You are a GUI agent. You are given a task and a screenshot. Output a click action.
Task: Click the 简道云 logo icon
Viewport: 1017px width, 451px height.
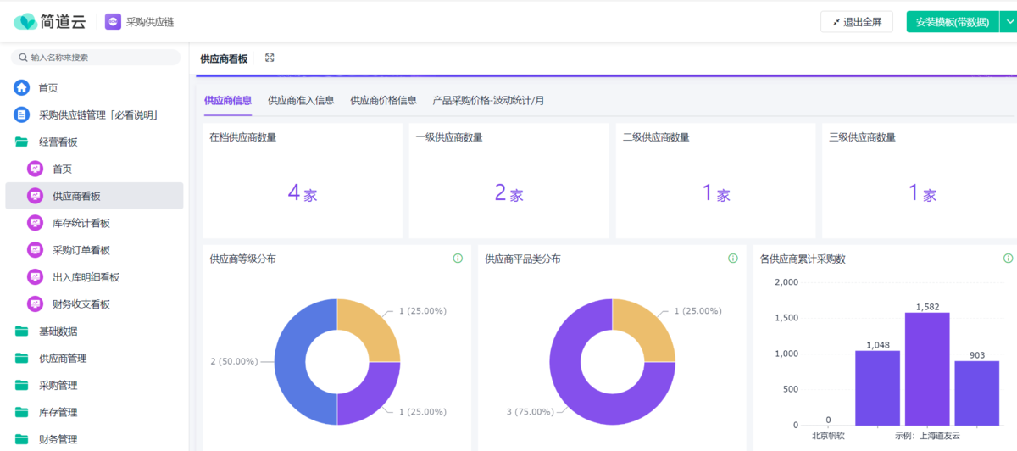25,22
